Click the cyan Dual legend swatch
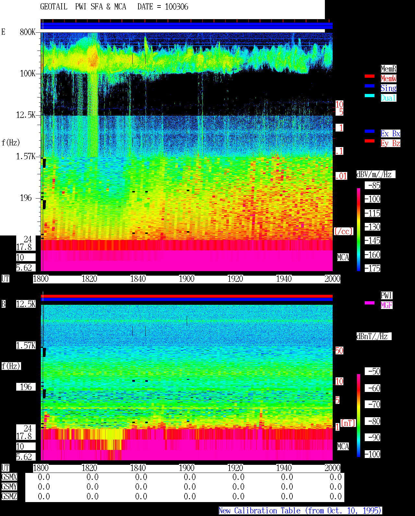 pyautogui.click(x=370, y=96)
